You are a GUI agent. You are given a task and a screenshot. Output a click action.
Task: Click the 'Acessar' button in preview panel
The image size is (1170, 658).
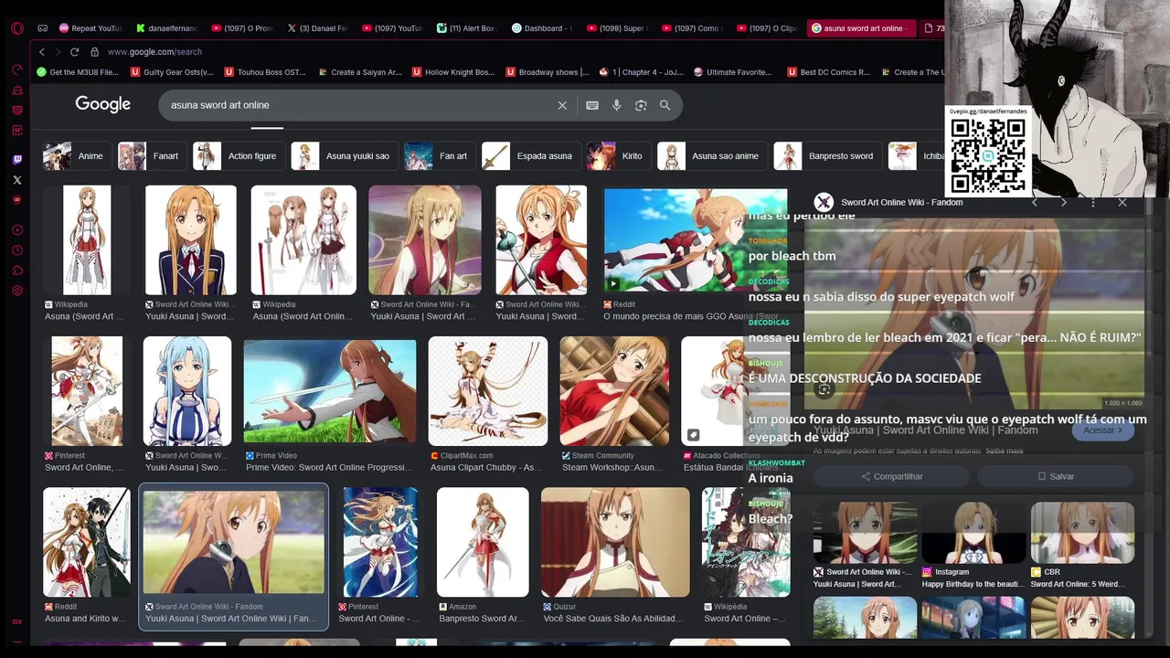tap(1103, 430)
